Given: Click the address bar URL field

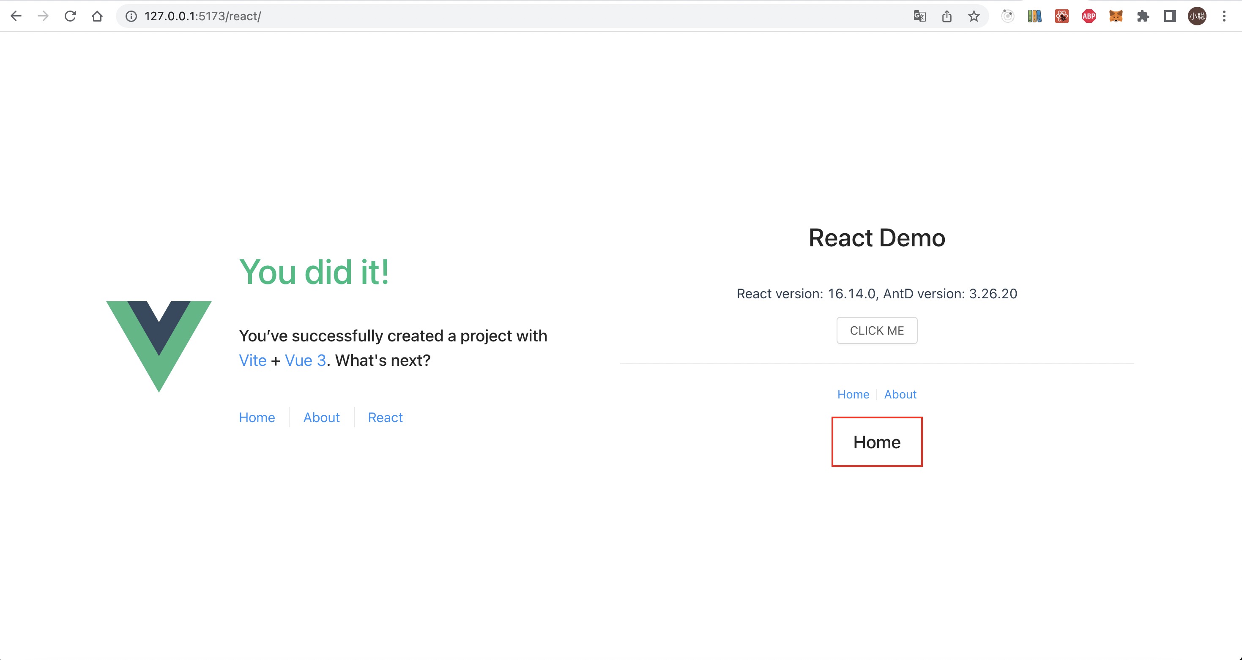Looking at the screenshot, I should point(482,16).
